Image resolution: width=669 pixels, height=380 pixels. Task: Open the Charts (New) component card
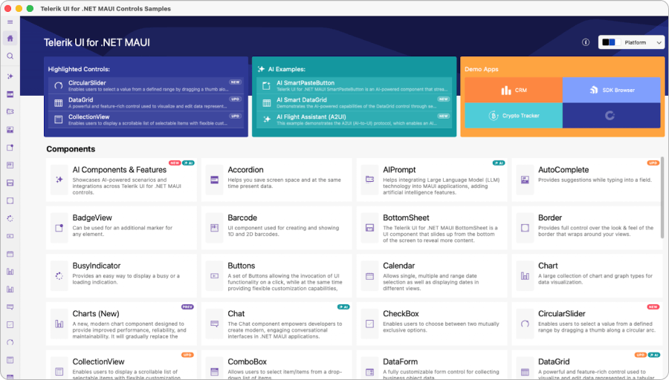(x=121, y=324)
